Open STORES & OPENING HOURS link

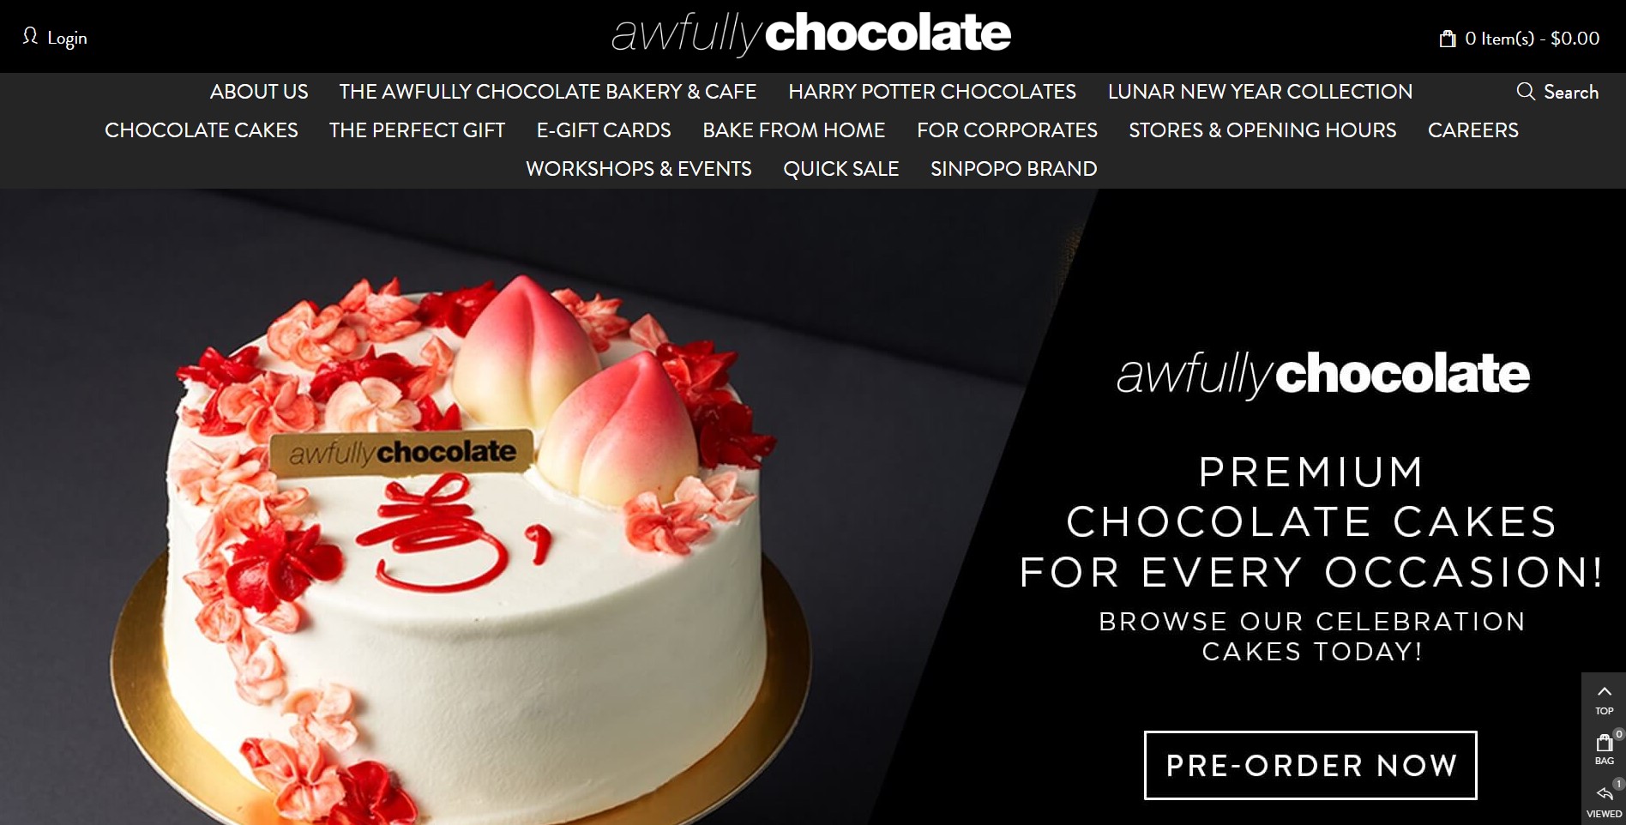(x=1262, y=130)
